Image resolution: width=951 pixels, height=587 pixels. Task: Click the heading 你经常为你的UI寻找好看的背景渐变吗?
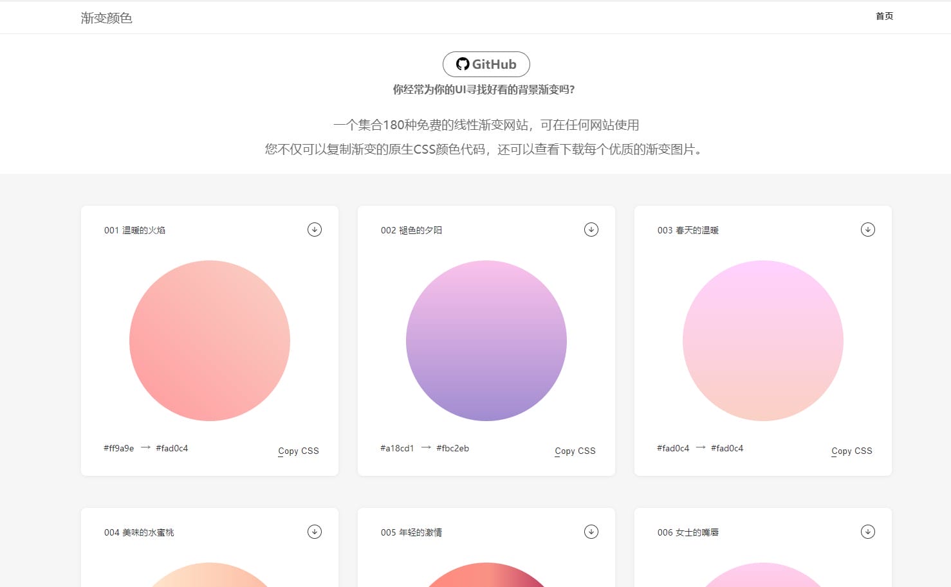484,89
